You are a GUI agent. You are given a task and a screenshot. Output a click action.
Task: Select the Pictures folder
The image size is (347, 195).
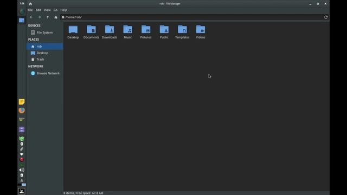tap(146, 32)
